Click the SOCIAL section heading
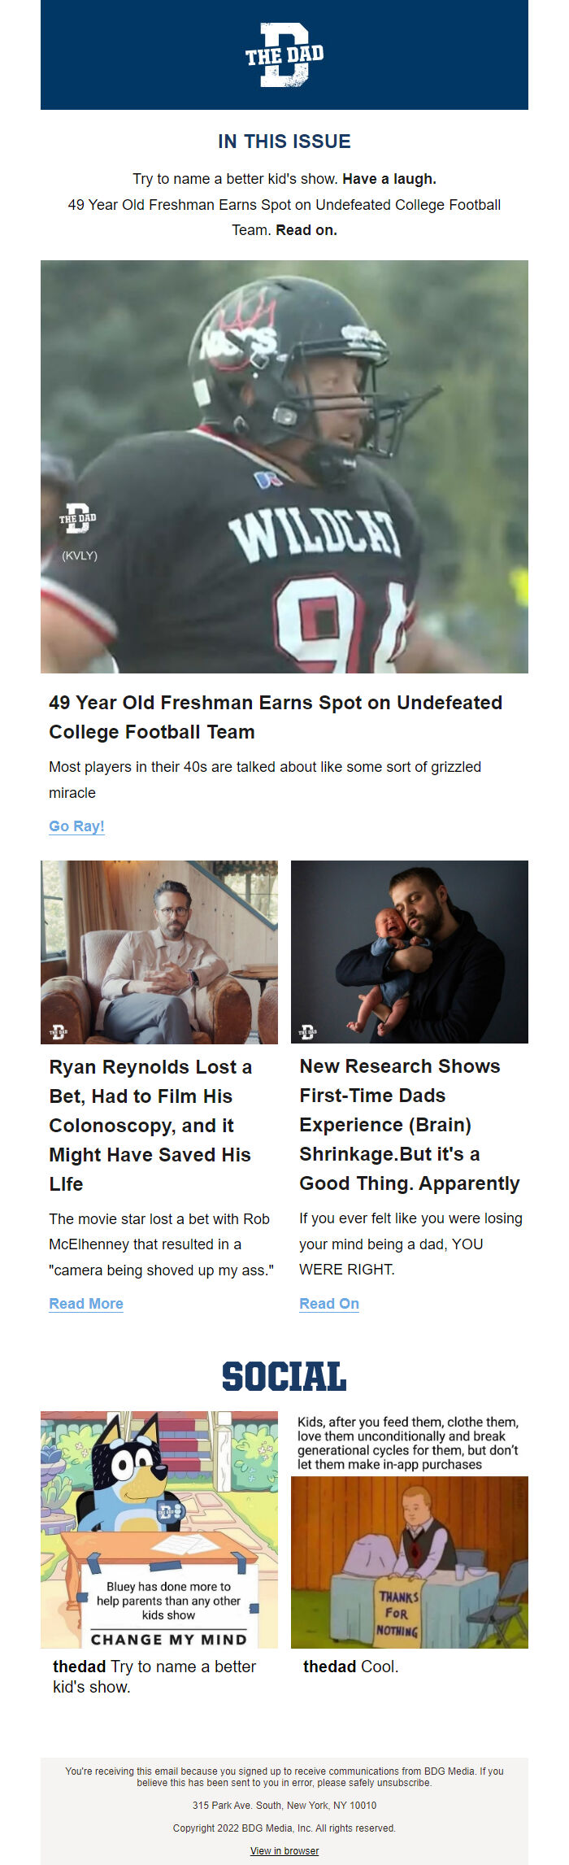The image size is (569, 1865). (284, 1376)
